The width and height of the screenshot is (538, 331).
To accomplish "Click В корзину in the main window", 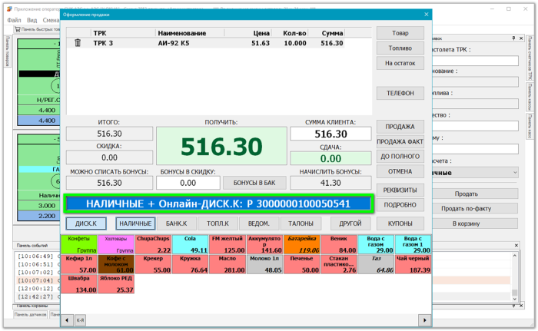I will click(x=474, y=223).
